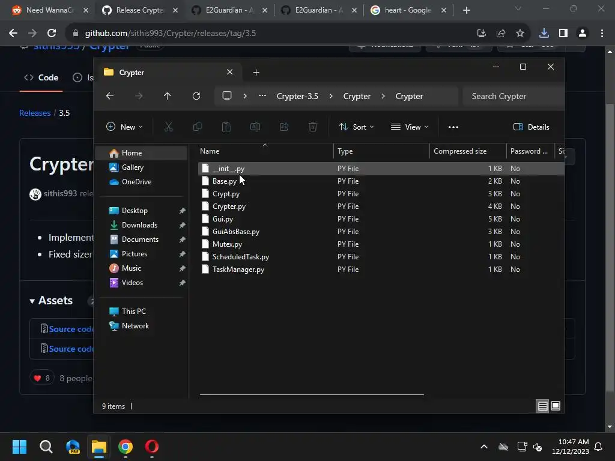This screenshot has height=461, width=615.
Task: Open the New item dropdown
Action: [x=124, y=127]
